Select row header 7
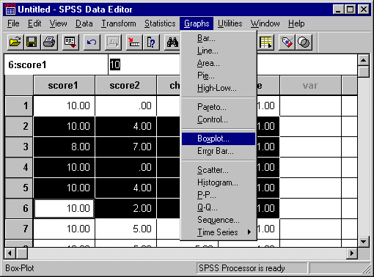Image resolution: width=374 pixels, height=277 pixels. click(19, 229)
